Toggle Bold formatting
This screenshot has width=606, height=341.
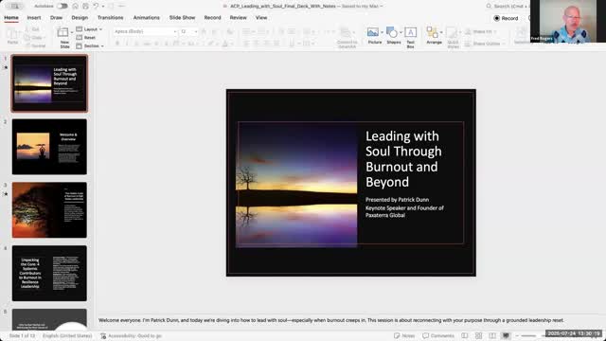117,44
